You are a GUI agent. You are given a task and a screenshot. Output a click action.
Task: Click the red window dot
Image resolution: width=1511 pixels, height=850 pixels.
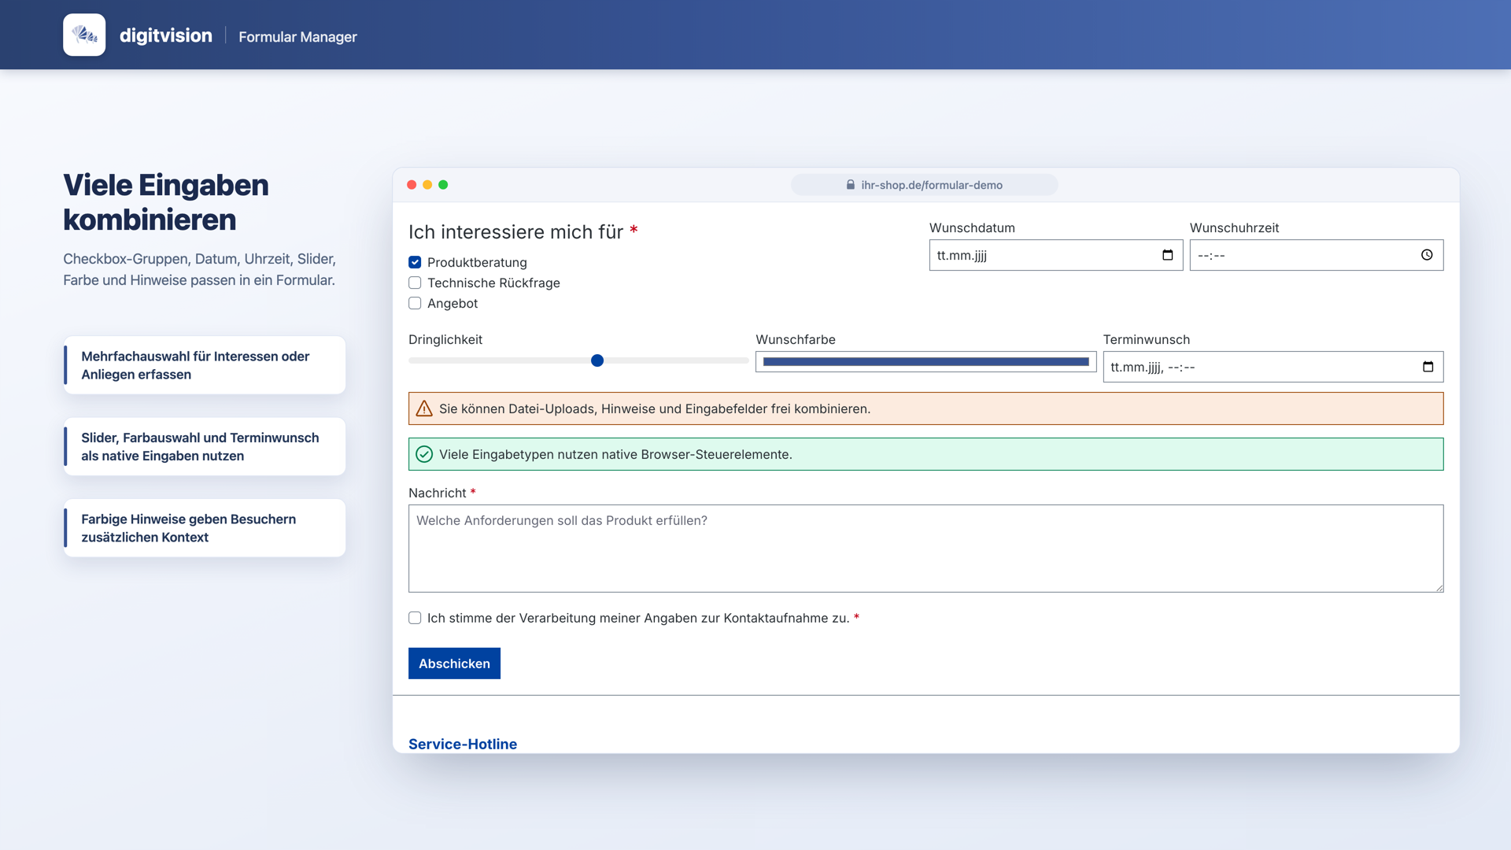coord(412,185)
